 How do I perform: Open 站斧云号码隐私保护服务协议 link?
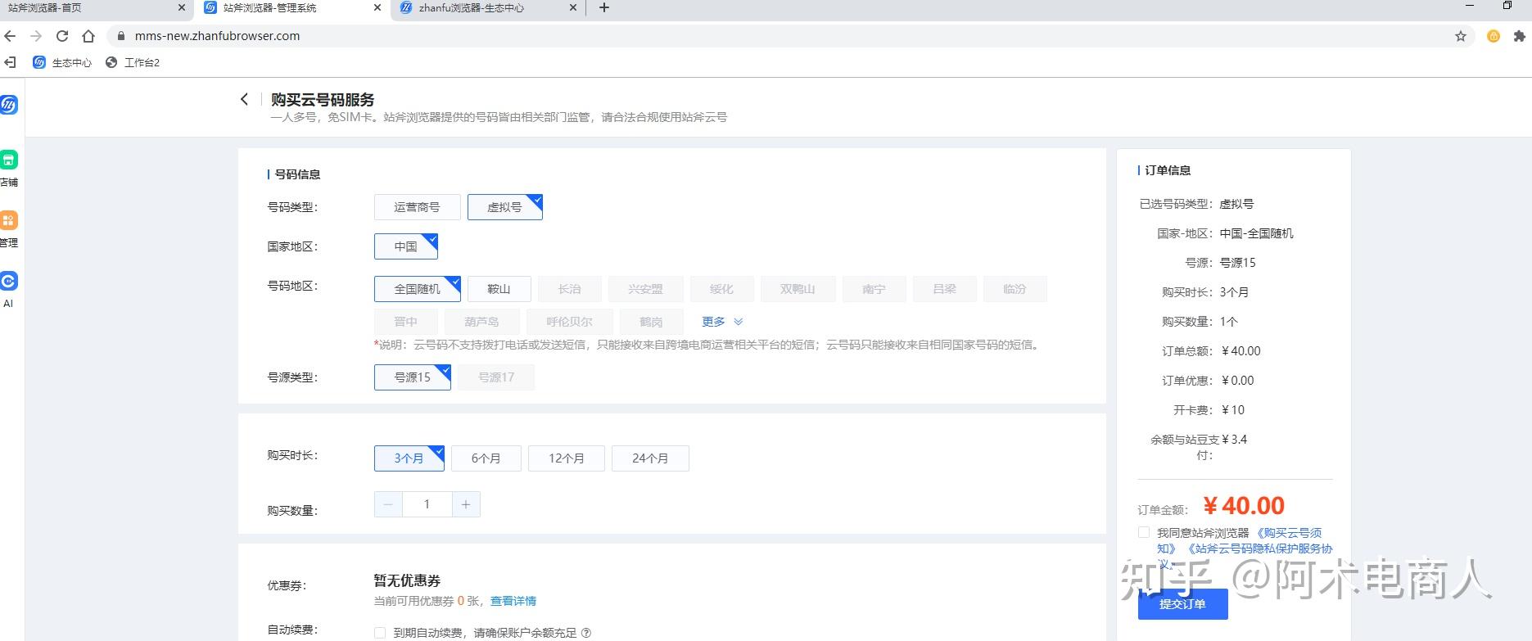[1259, 548]
